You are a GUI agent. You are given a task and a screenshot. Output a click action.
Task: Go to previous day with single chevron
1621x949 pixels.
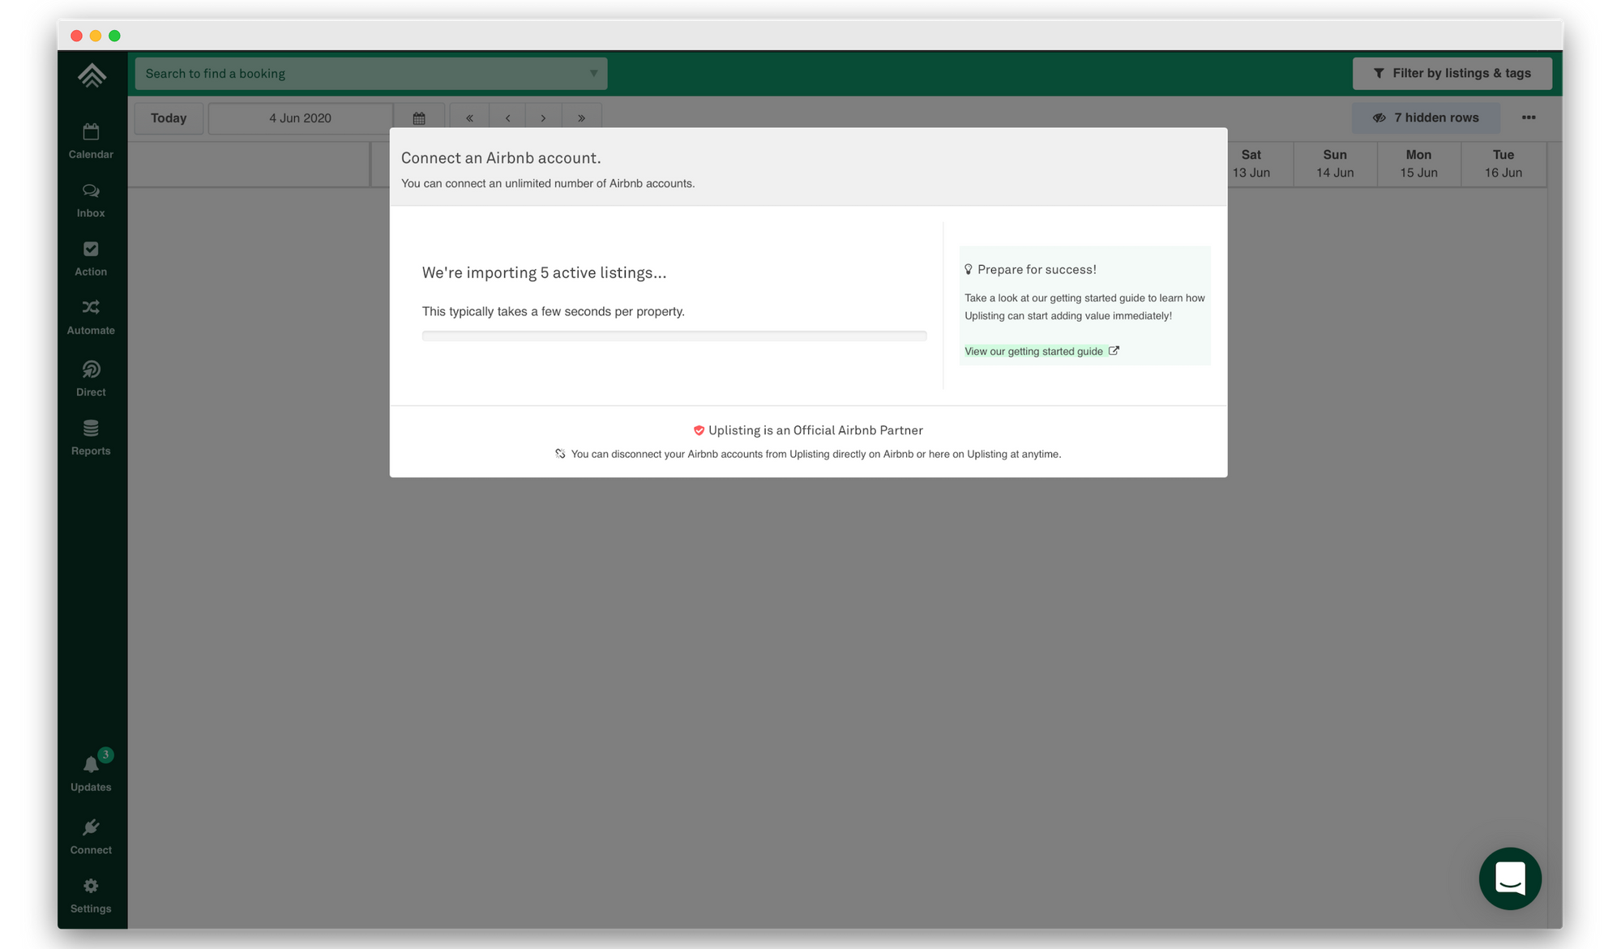pos(507,118)
